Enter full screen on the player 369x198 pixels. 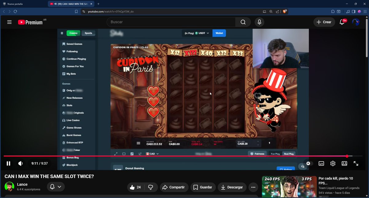tap(356, 164)
